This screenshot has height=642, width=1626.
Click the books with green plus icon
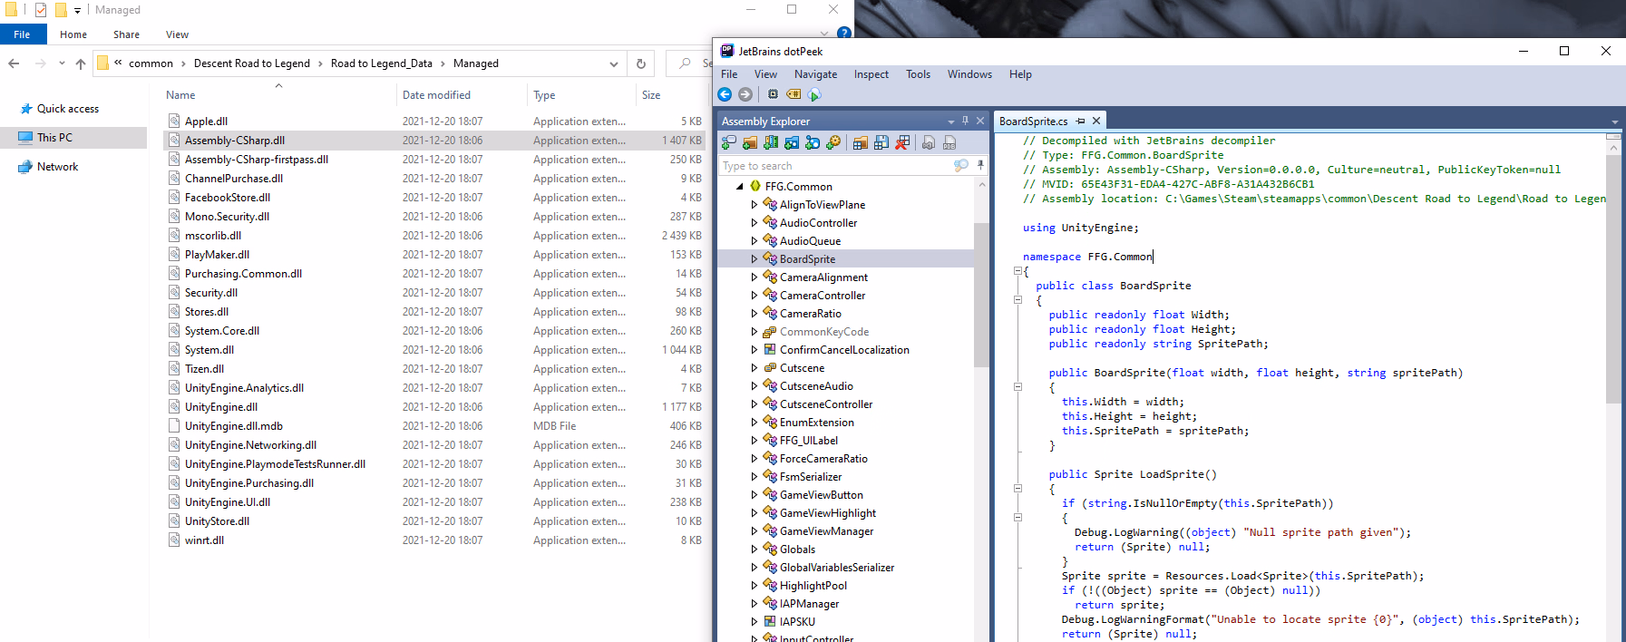click(771, 142)
